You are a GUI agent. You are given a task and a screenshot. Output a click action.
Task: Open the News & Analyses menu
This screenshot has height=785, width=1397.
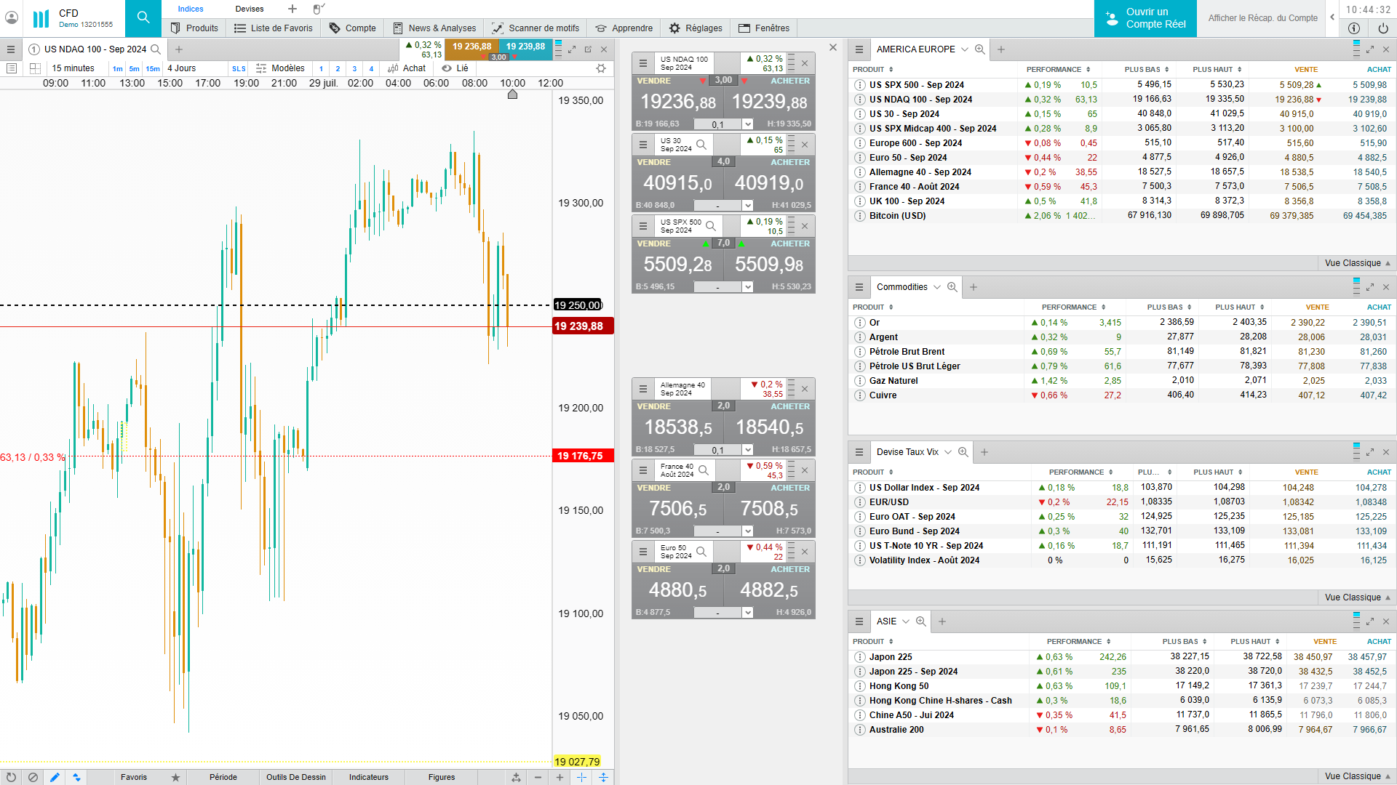pyautogui.click(x=434, y=28)
